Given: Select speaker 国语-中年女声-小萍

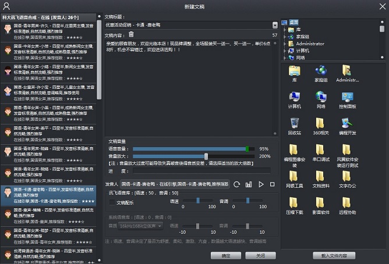Looking at the screenshot, I should tap(48, 52).
